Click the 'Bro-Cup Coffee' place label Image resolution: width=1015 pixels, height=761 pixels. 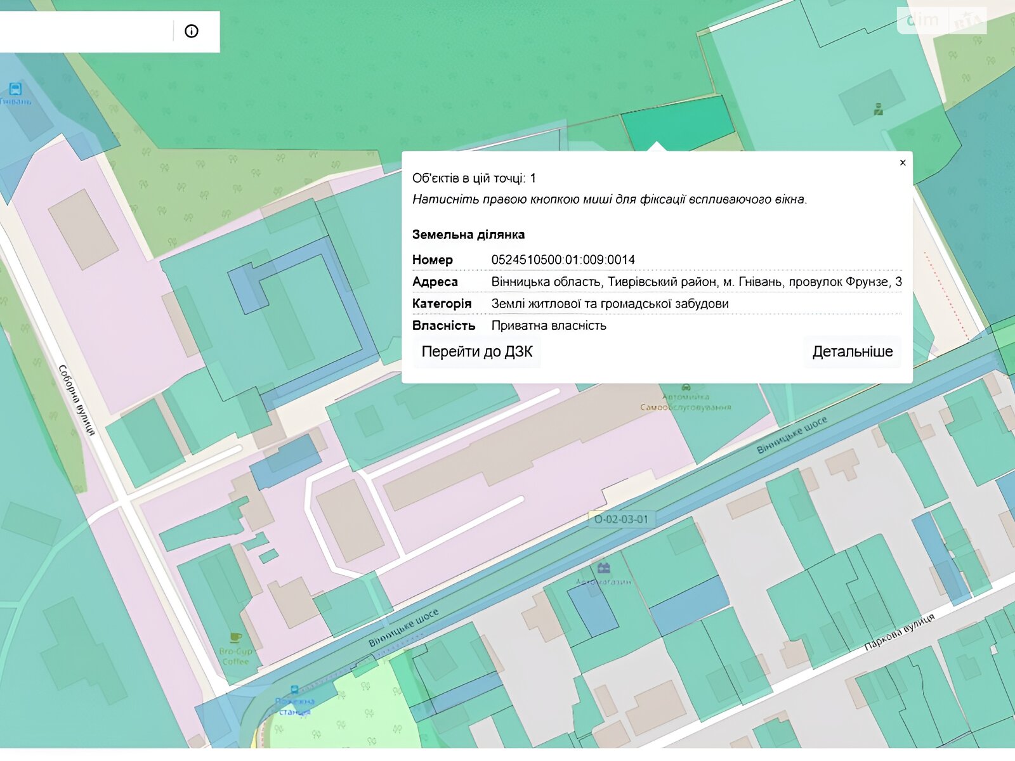coord(235,656)
